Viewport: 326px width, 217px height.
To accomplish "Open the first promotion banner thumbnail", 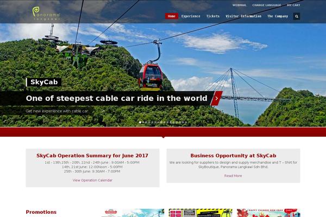I will [x=133, y=213].
